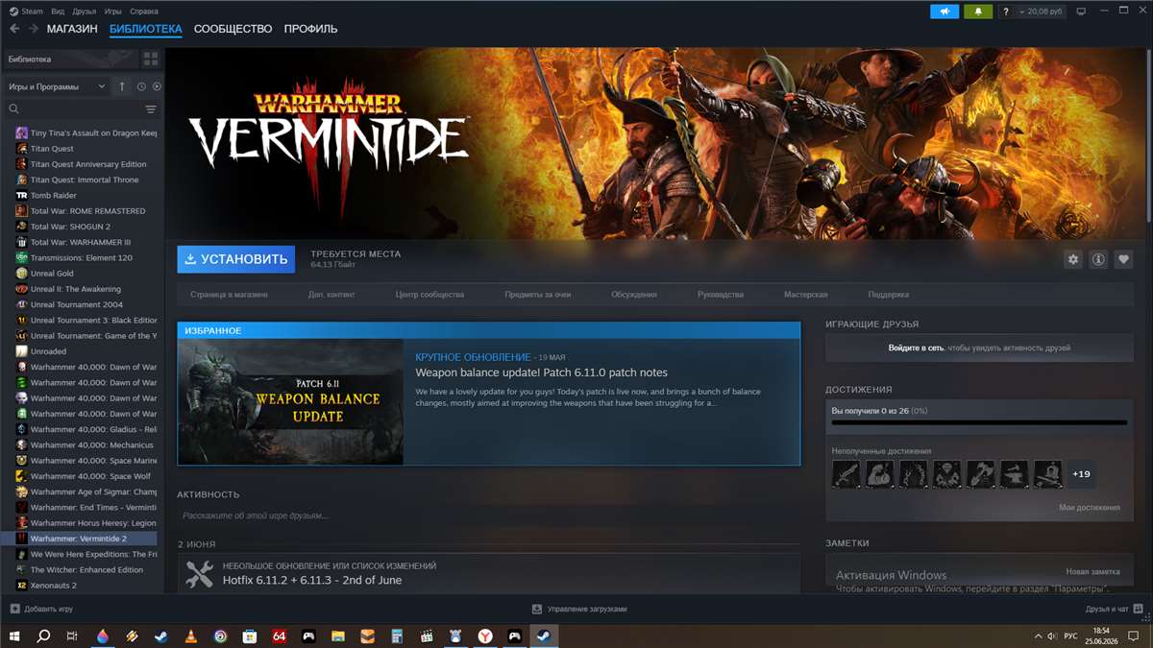Open Доп. контент link
Viewport: 1153px width, 648px height.
(331, 295)
